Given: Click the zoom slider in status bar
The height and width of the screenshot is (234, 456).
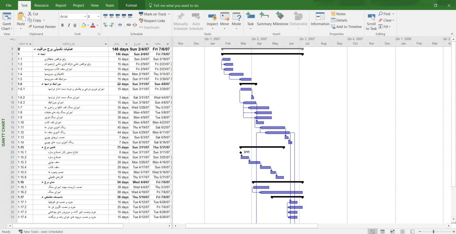Looking at the screenshot, I should 433,232.
